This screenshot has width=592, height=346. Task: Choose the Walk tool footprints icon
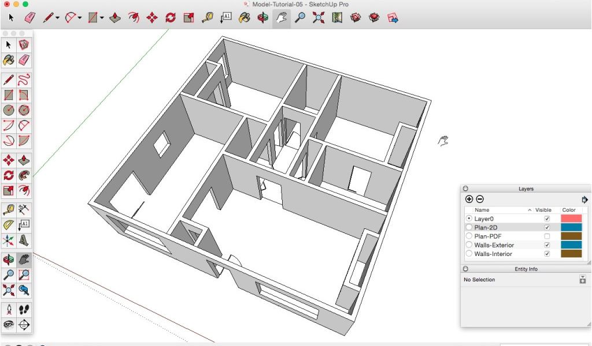(x=24, y=310)
